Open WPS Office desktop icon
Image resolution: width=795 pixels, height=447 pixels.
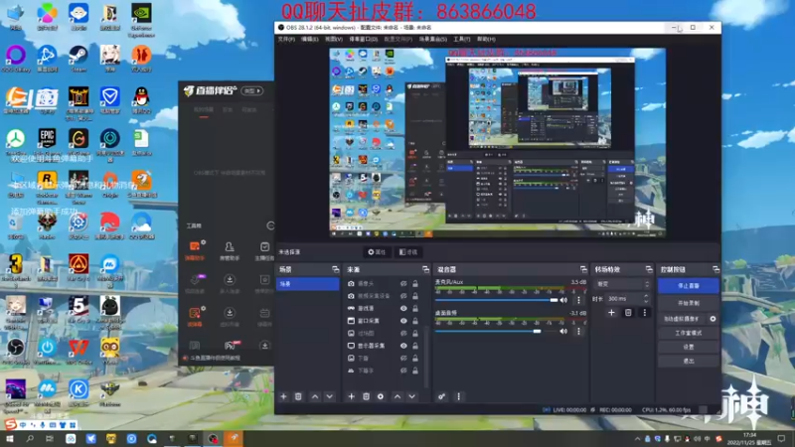point(79,352)
